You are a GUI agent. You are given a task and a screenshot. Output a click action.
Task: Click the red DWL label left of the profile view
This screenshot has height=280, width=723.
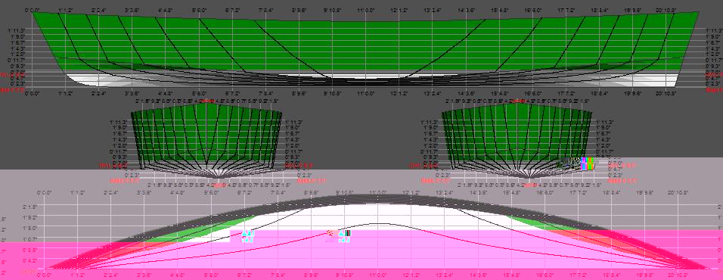click(11, 74)
